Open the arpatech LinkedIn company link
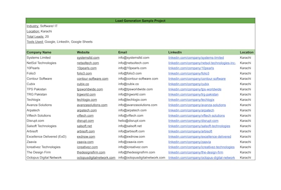 pos(191,110)
